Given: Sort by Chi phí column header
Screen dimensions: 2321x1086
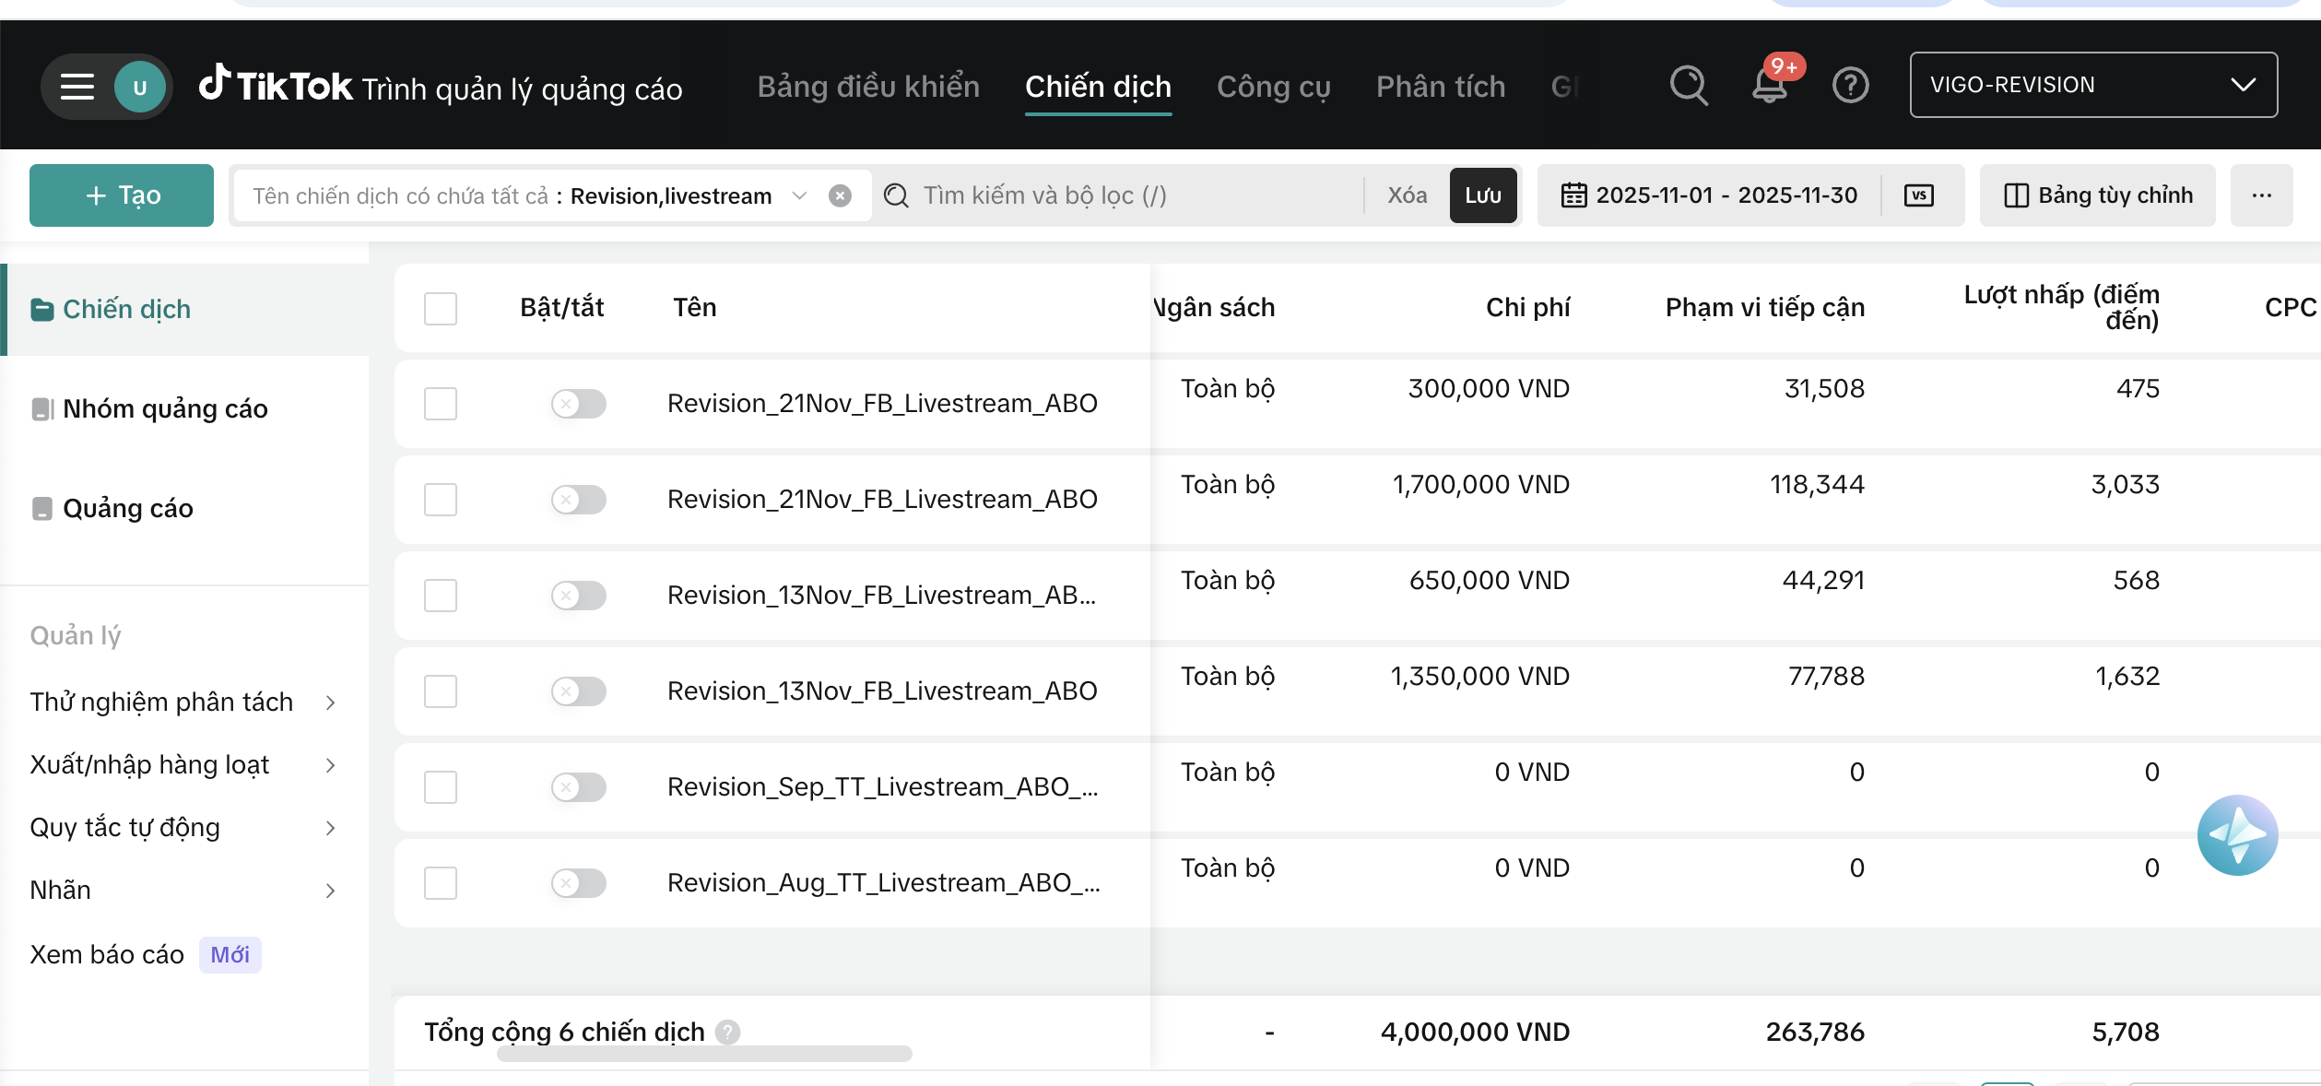Looking at the screenshot, I should [x=1527, y=308].
